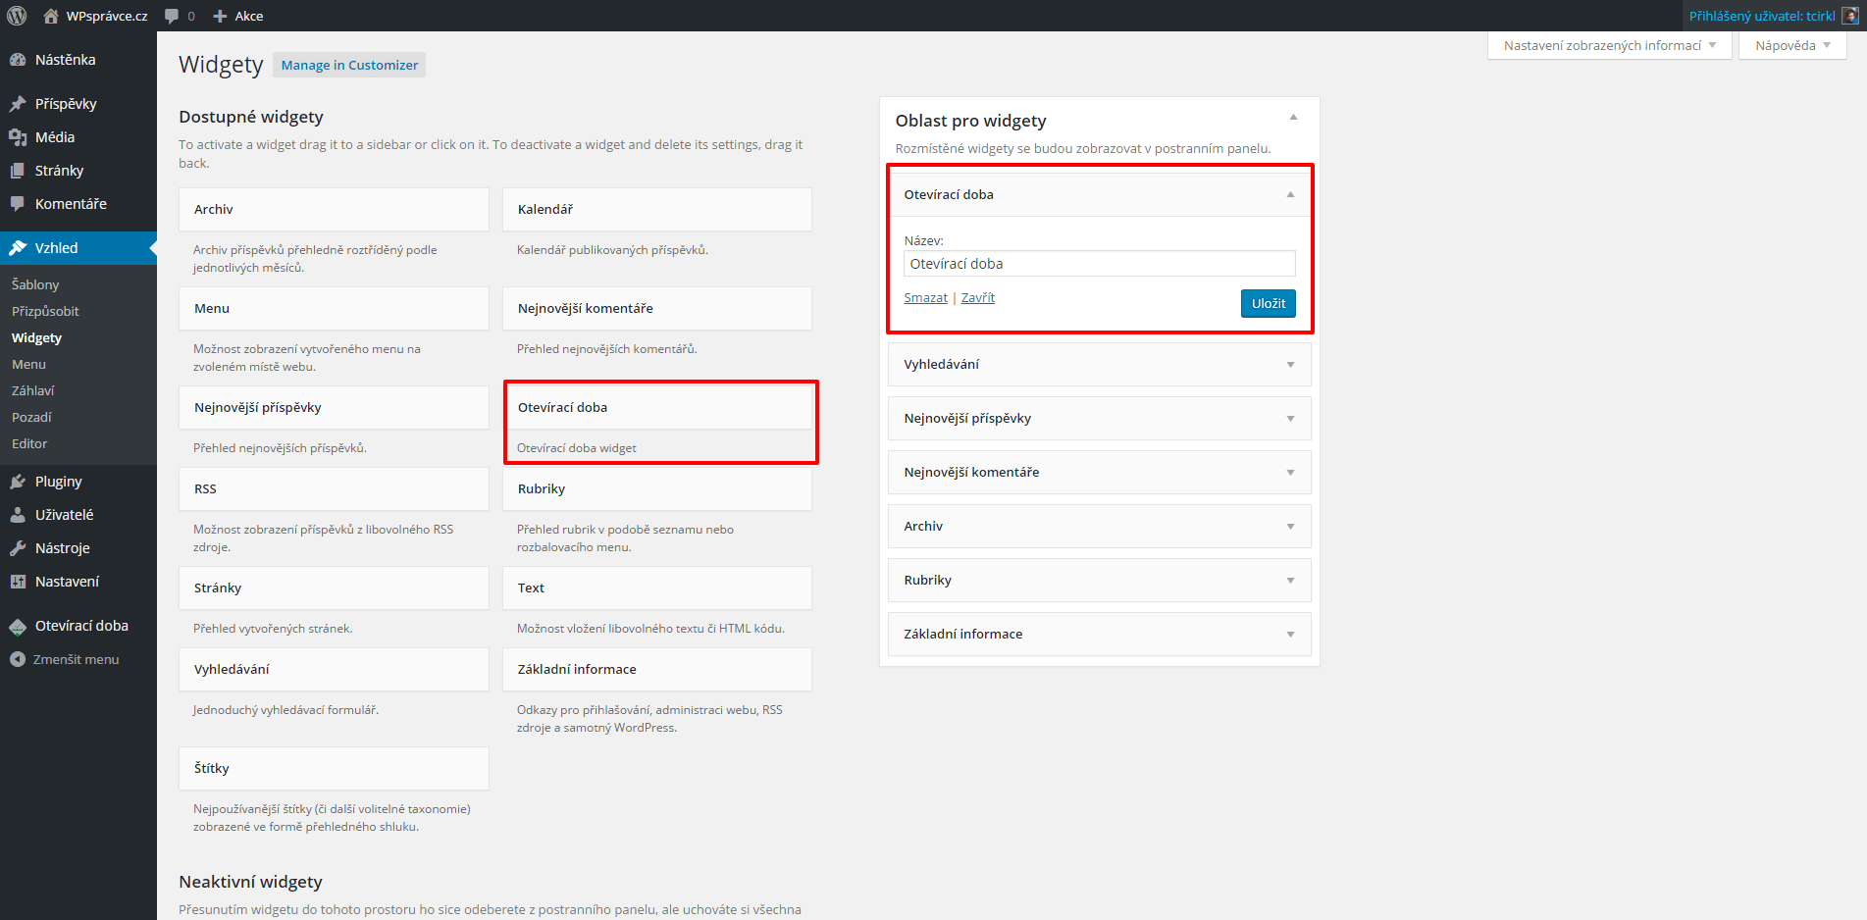Click the Oblast pro widgety heading

pyautogui.click(x=970, y=121)
